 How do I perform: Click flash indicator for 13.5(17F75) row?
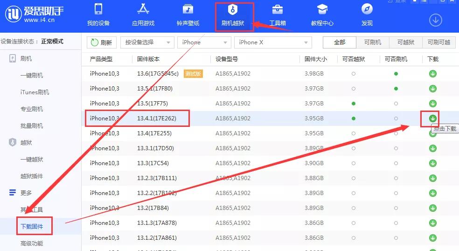[x=396, y=104]
